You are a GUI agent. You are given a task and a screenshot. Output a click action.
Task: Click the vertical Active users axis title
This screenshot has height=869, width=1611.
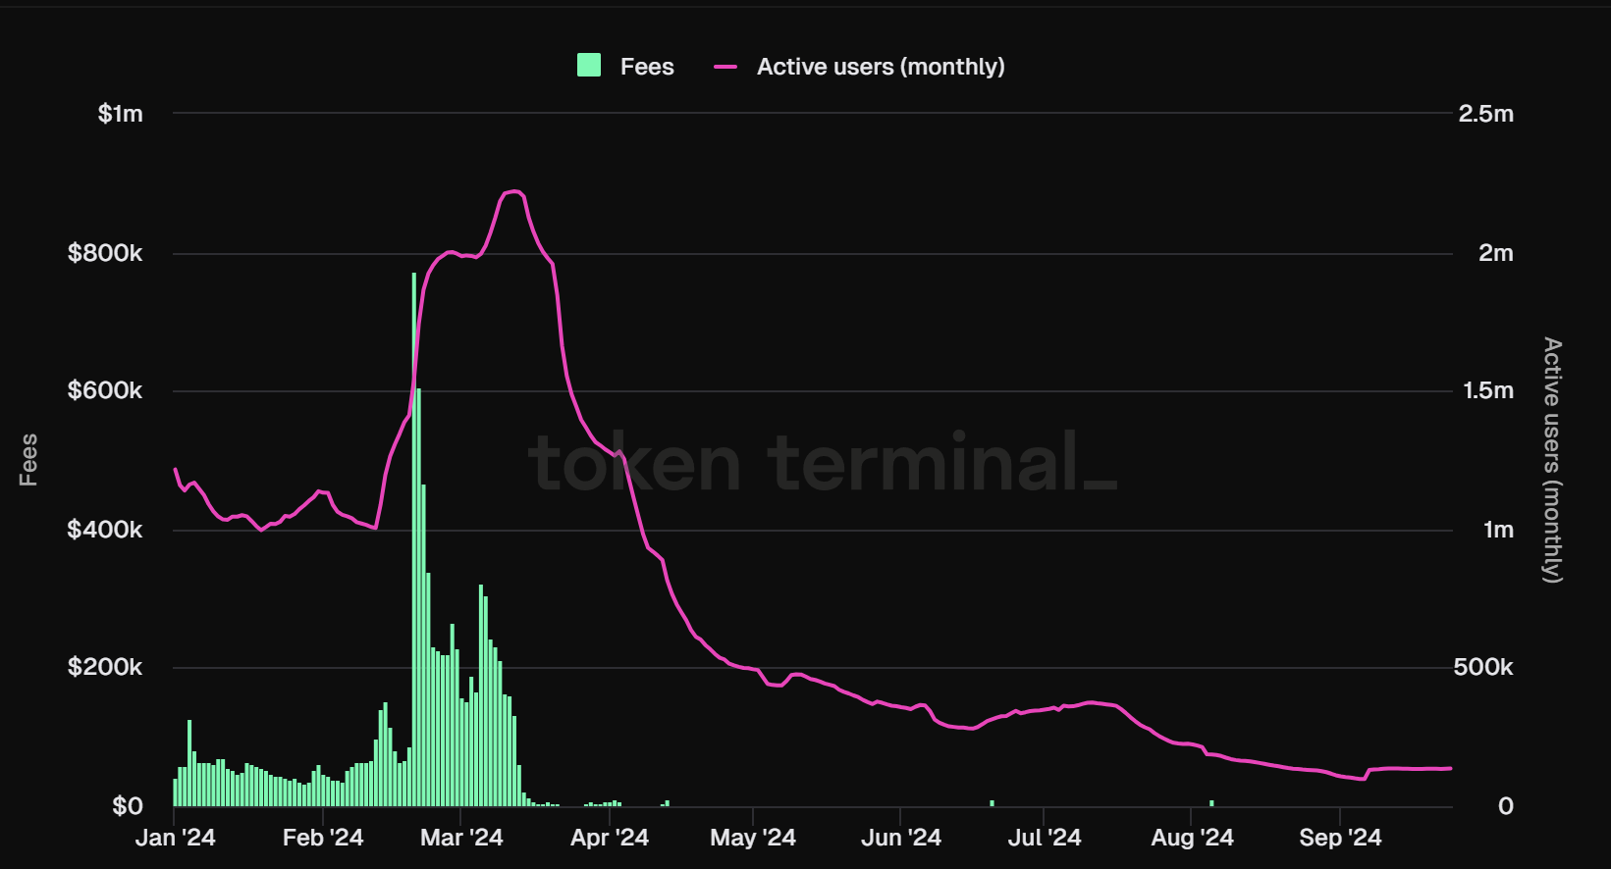click(x=1551, y=460)
